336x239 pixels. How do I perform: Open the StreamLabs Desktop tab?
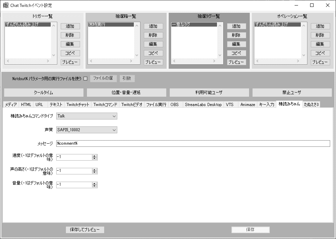click(203, 104)
